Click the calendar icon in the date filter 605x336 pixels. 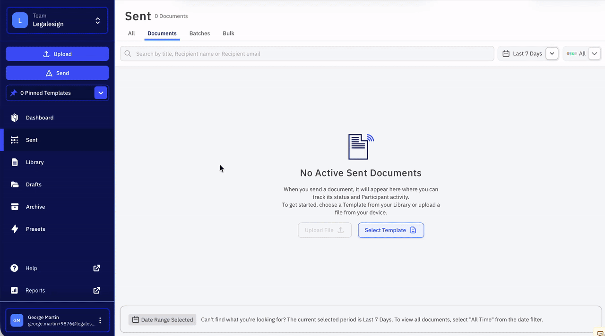coord(506,53)
